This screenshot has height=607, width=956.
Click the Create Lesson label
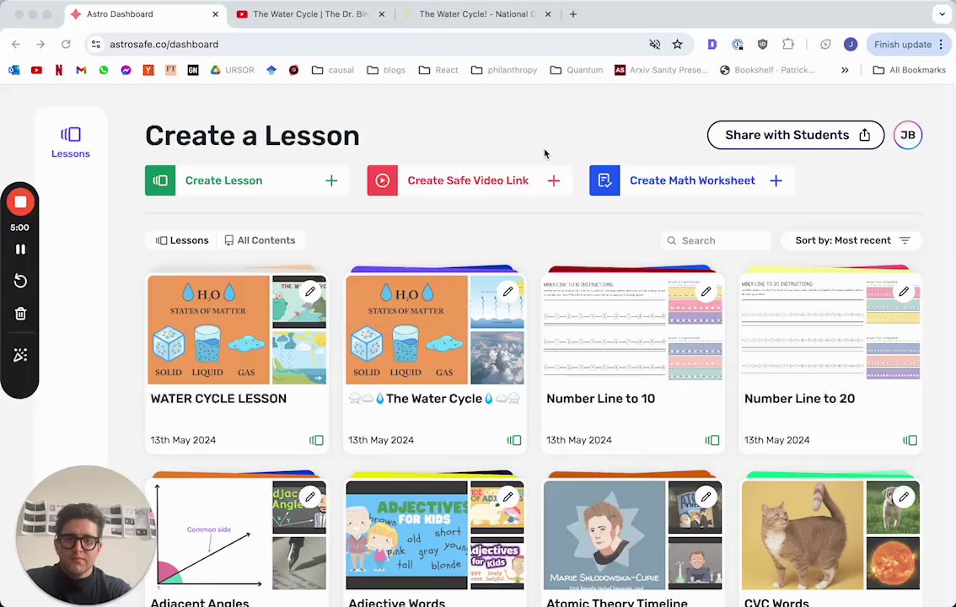pos(223,180)
